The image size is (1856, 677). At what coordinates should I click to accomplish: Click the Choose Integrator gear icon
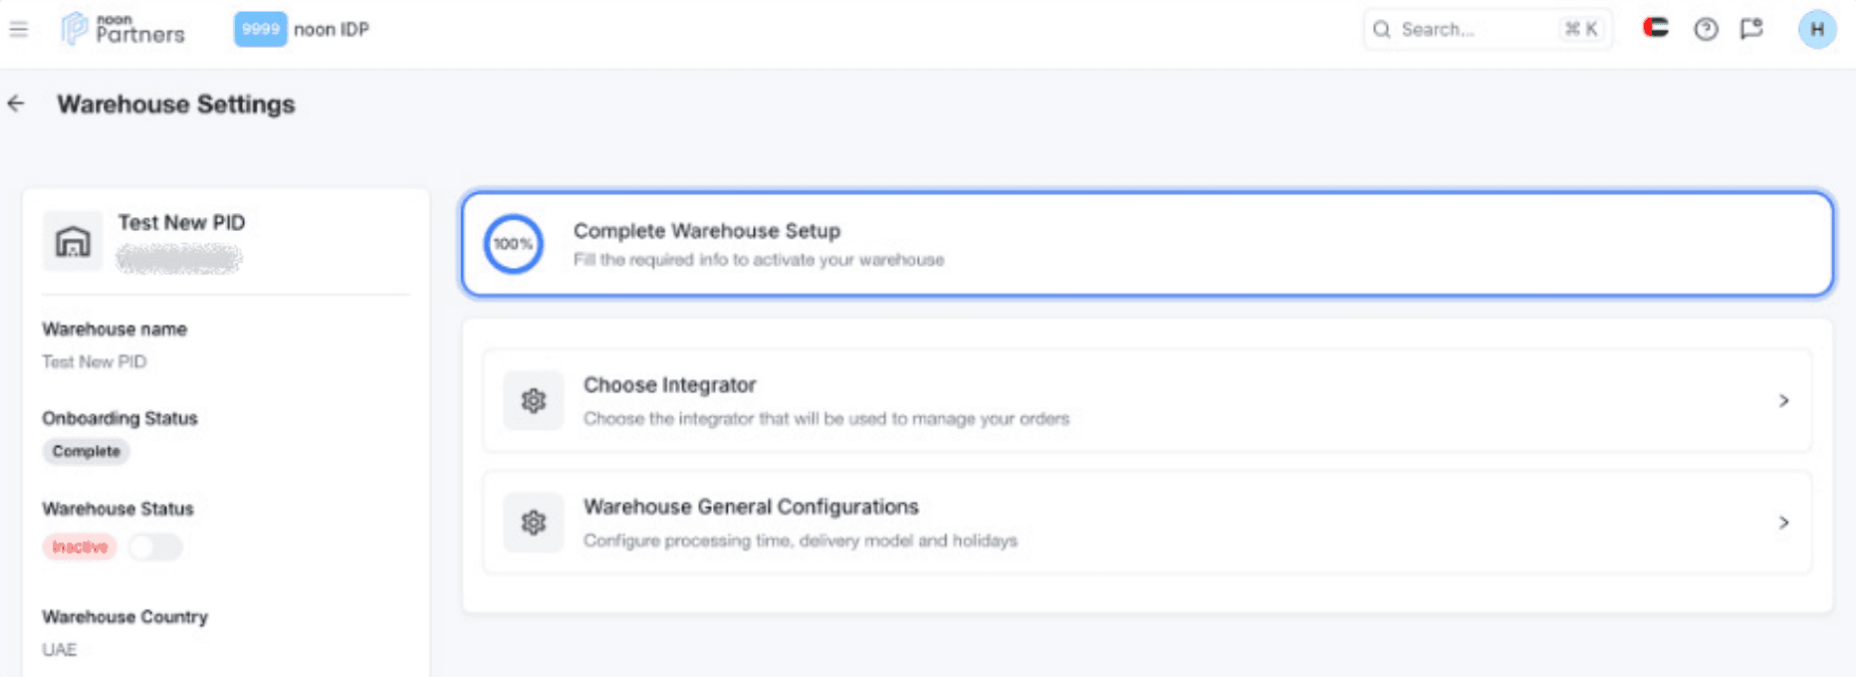click(x=534, y=400)
